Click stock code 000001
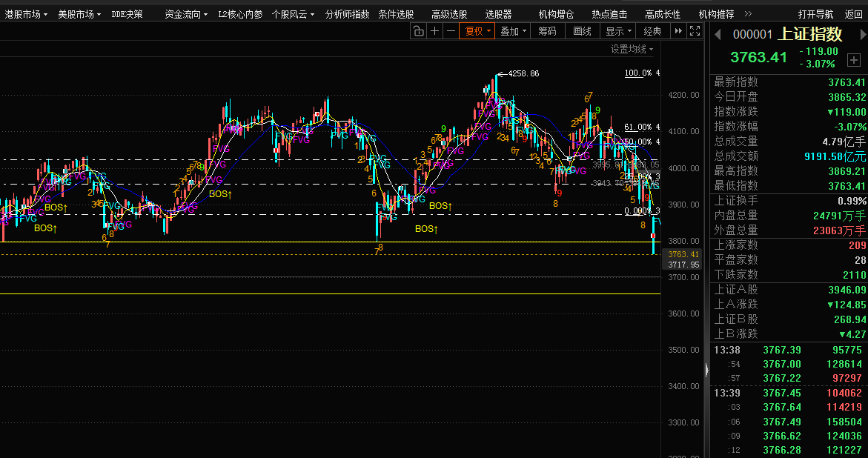Image resolution: width=868 pixels, height=458 pixels. (752, 35)
